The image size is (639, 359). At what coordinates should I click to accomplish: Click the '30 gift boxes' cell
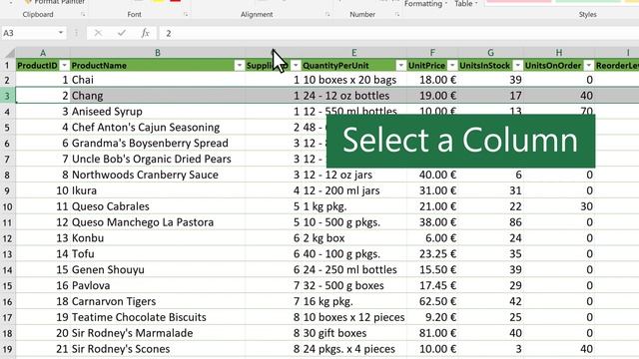point(353,334)
